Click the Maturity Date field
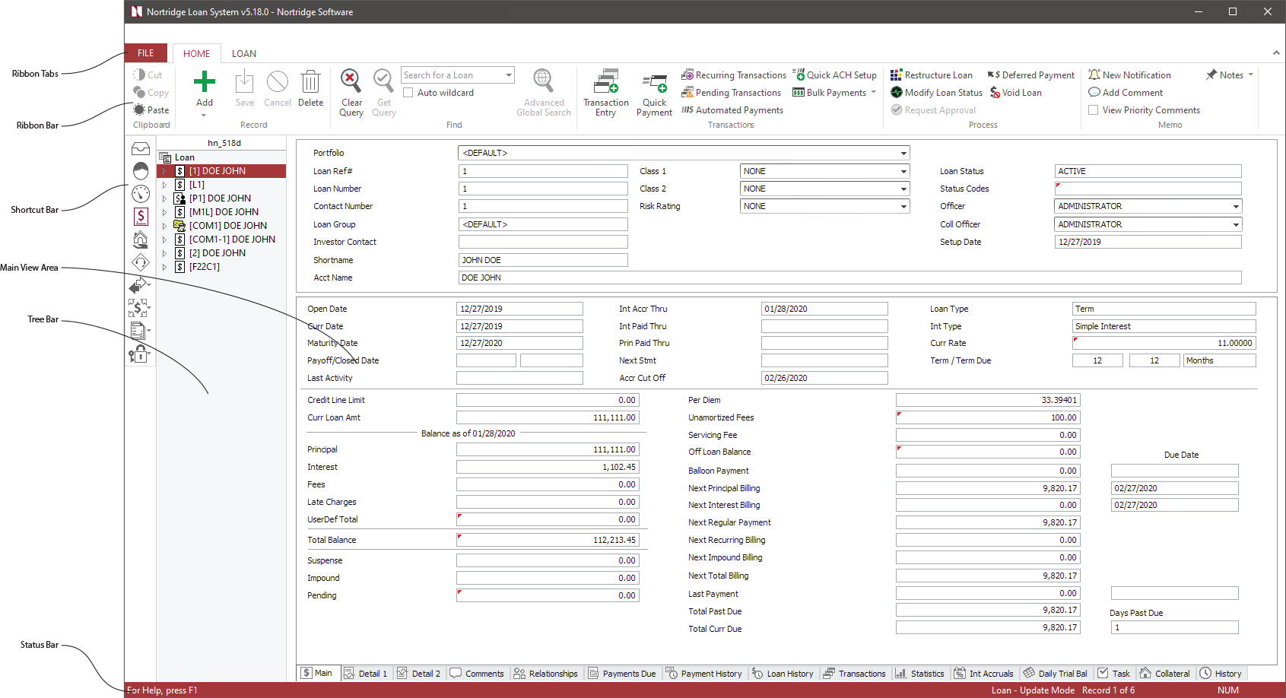This screenshot has height=698, width=1286. tap(519, 343)
